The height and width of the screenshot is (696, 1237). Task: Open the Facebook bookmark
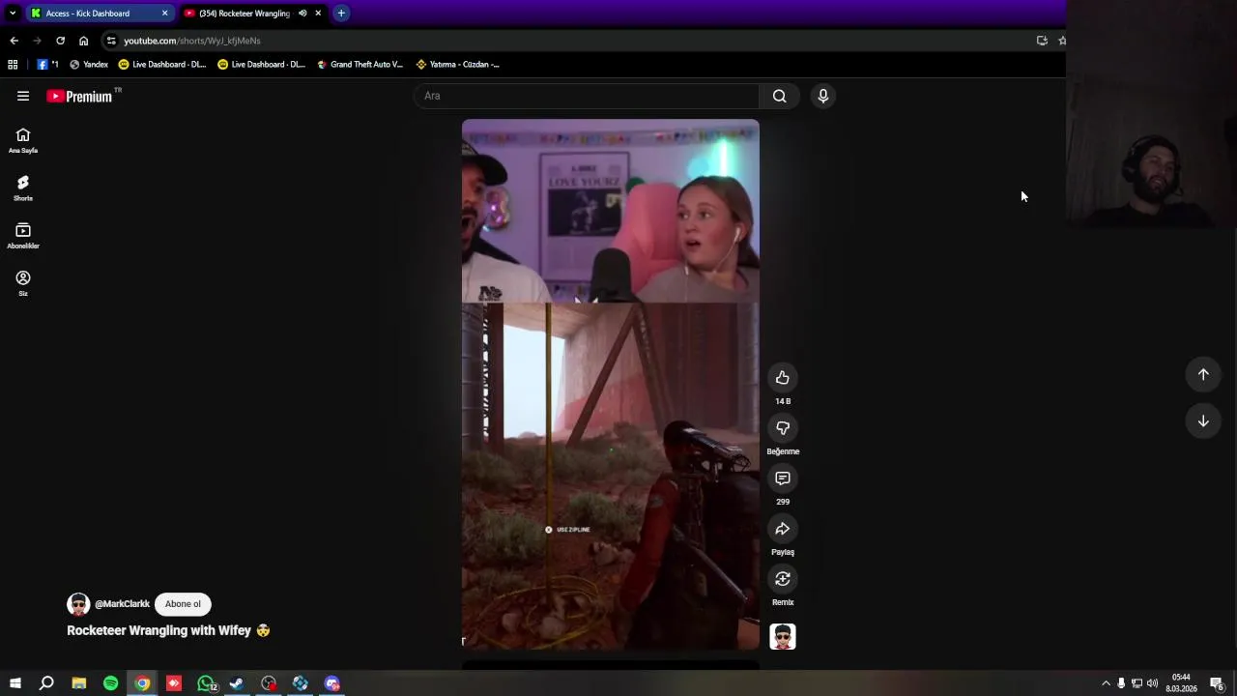(47, 65)
